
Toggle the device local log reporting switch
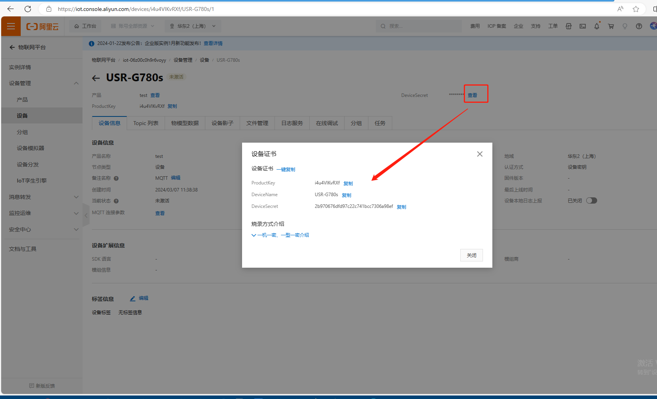[591, 200]
